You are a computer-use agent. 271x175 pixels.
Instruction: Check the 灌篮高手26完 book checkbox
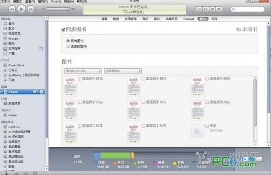pos(207,79)
